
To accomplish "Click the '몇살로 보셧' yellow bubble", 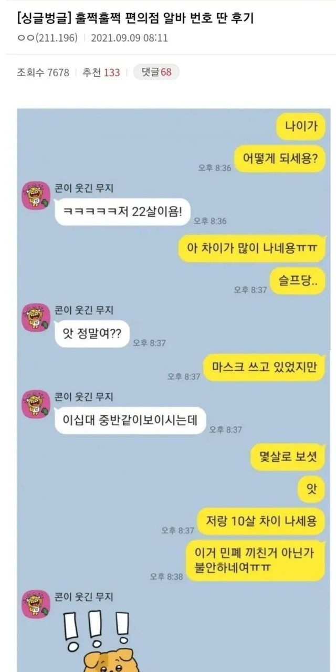I will 288,457.
